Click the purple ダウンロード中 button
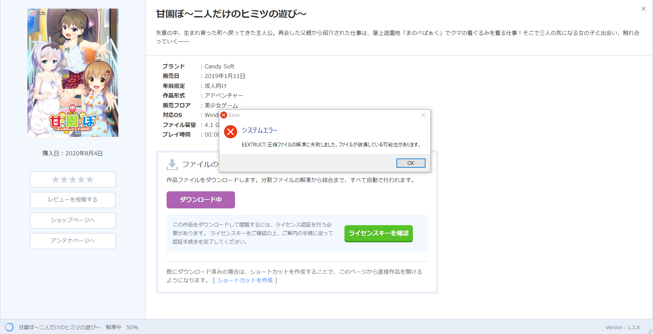 click(201, 200)
